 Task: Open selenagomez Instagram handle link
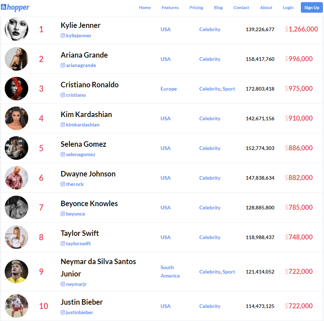(x=81, y=154)
